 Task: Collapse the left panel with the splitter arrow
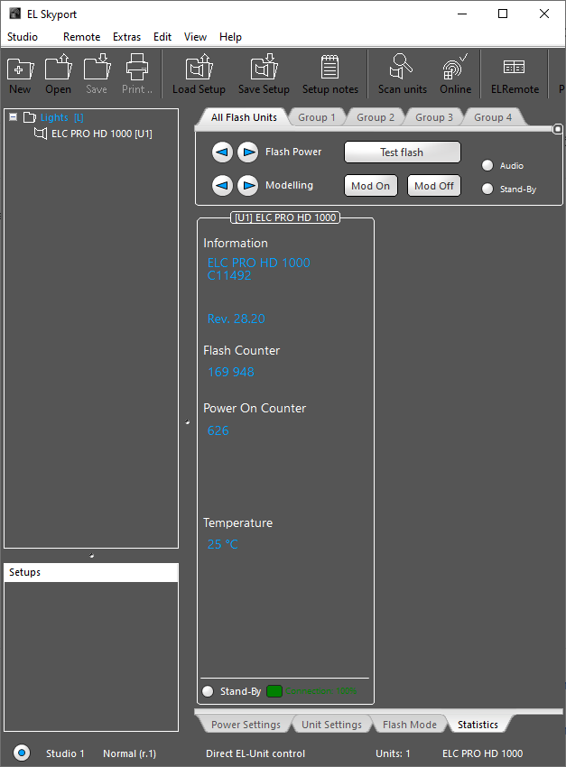click(187, 421)
